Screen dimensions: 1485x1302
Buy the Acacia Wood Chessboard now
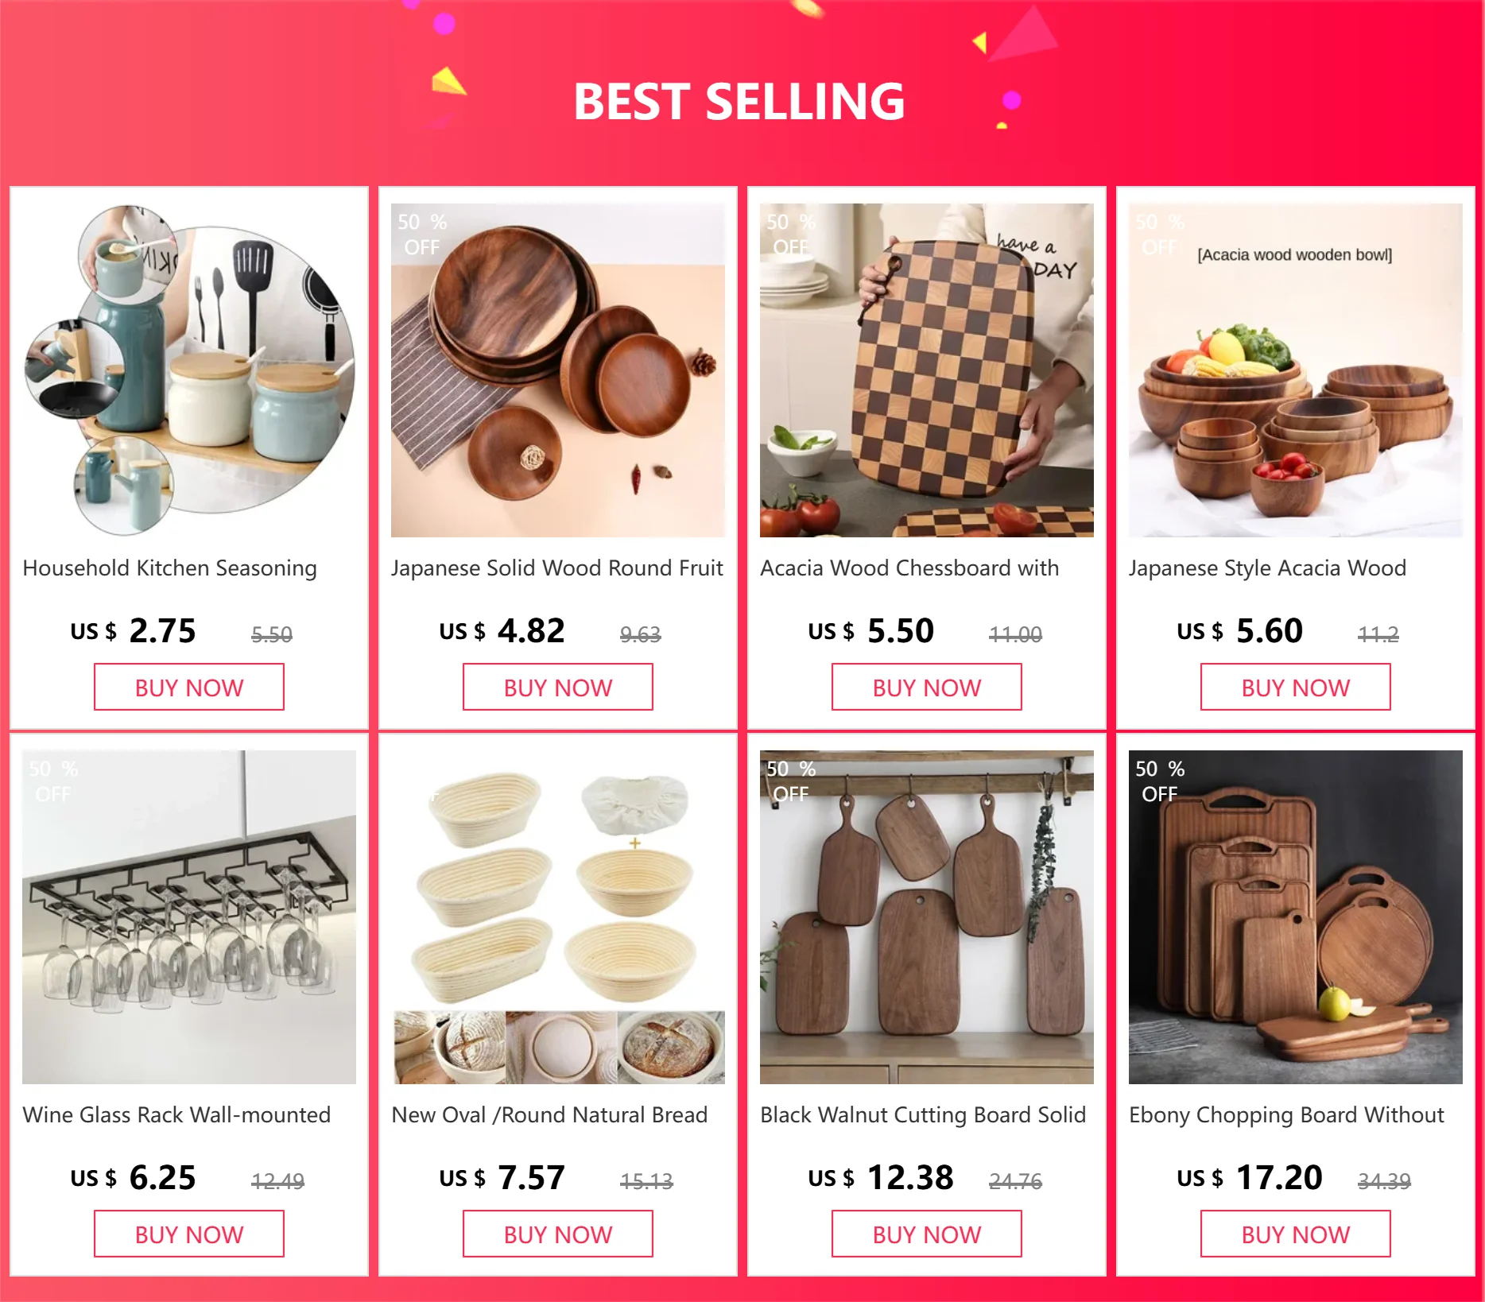pyautogui.click(x=927, y=688)
